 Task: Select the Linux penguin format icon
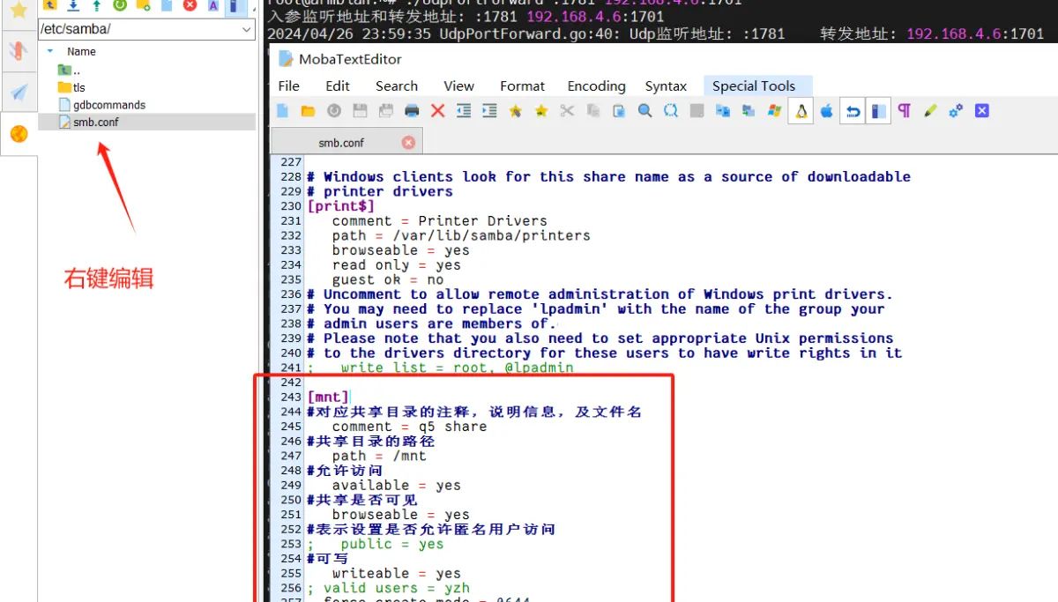click(x=801, y=111)
